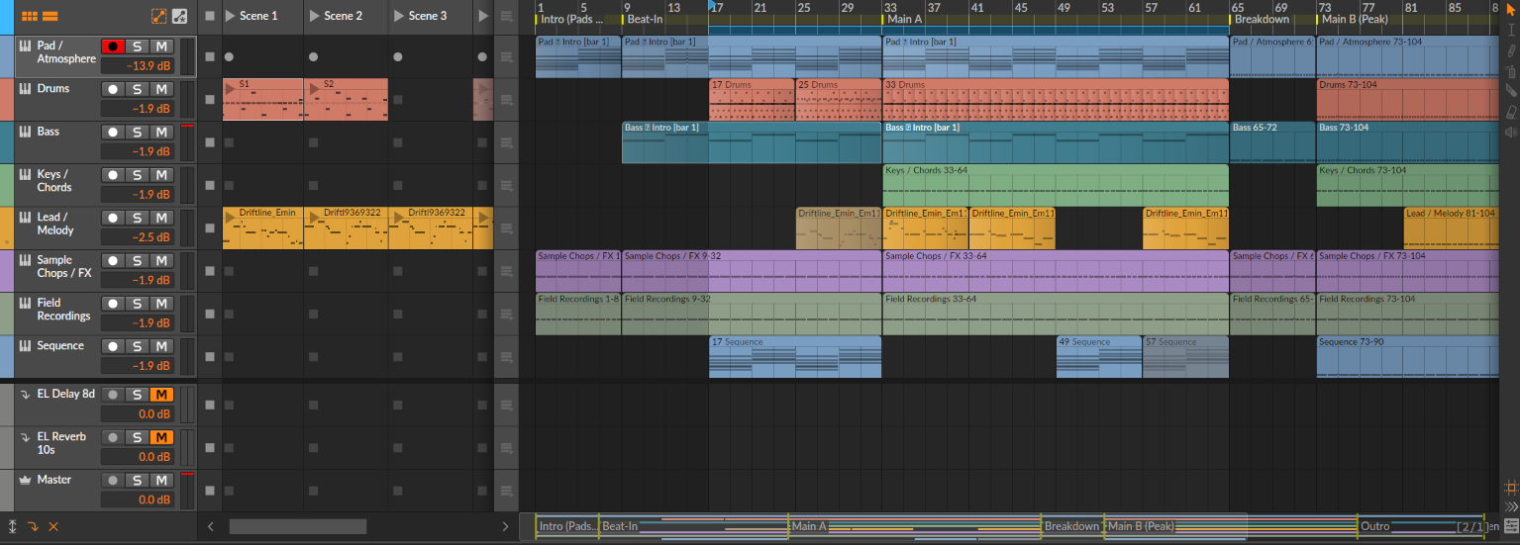The height and width of the screenshot is (545, 1520).
Task: Solo the Drums track
Action: point(137,89)
